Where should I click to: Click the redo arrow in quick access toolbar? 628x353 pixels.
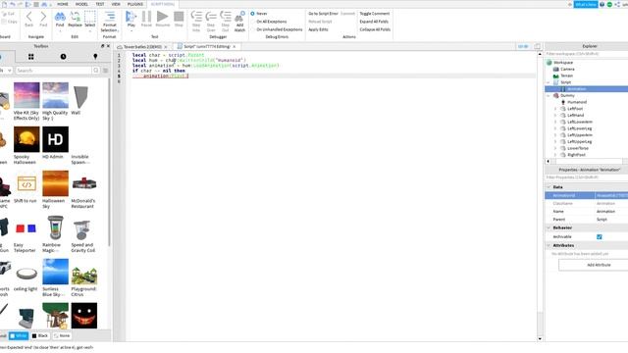(21, 4)
